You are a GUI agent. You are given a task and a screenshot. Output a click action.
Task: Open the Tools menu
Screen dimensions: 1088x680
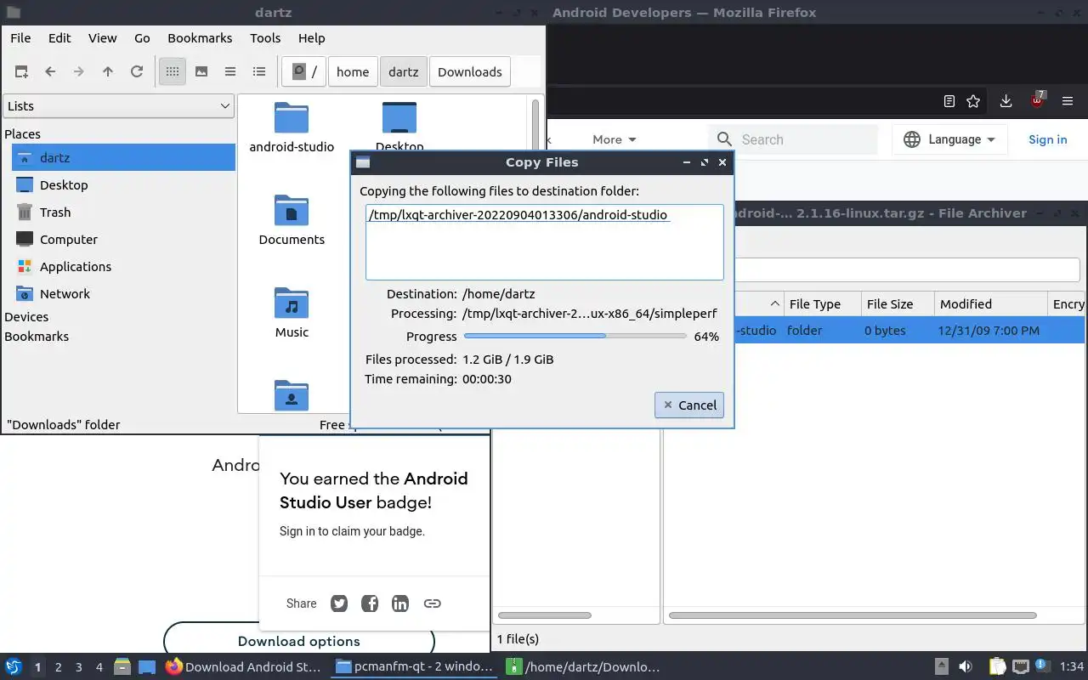coord(265,37)
